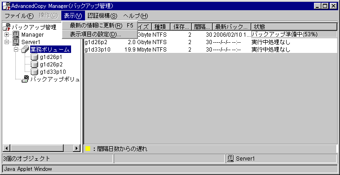Screen dimensions: 340x175
Task: Select g1d33p10 in the tree
Action: 53,72
